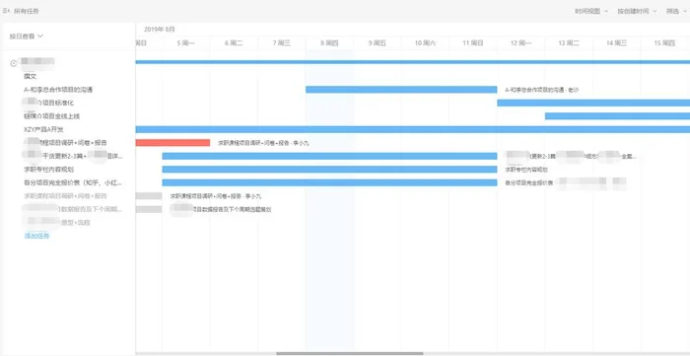Click the 各分项目完全报价表 label beside its bar

(529, 182)
